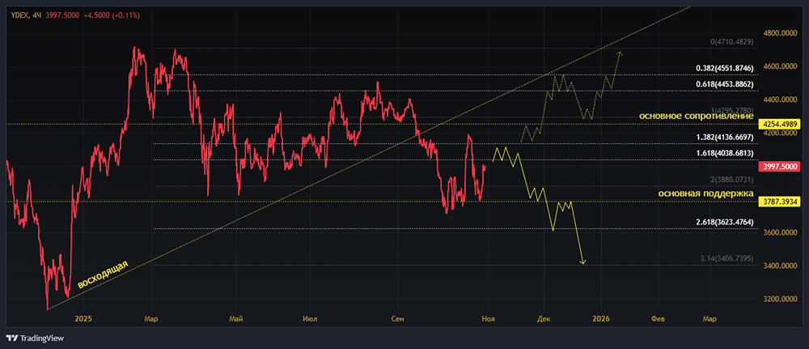The width and height of the screenshot is (809, 349).
Task: Click the upward forecast arrowhead near 4700
Action: pyautogui.click(x=620, y=53)
